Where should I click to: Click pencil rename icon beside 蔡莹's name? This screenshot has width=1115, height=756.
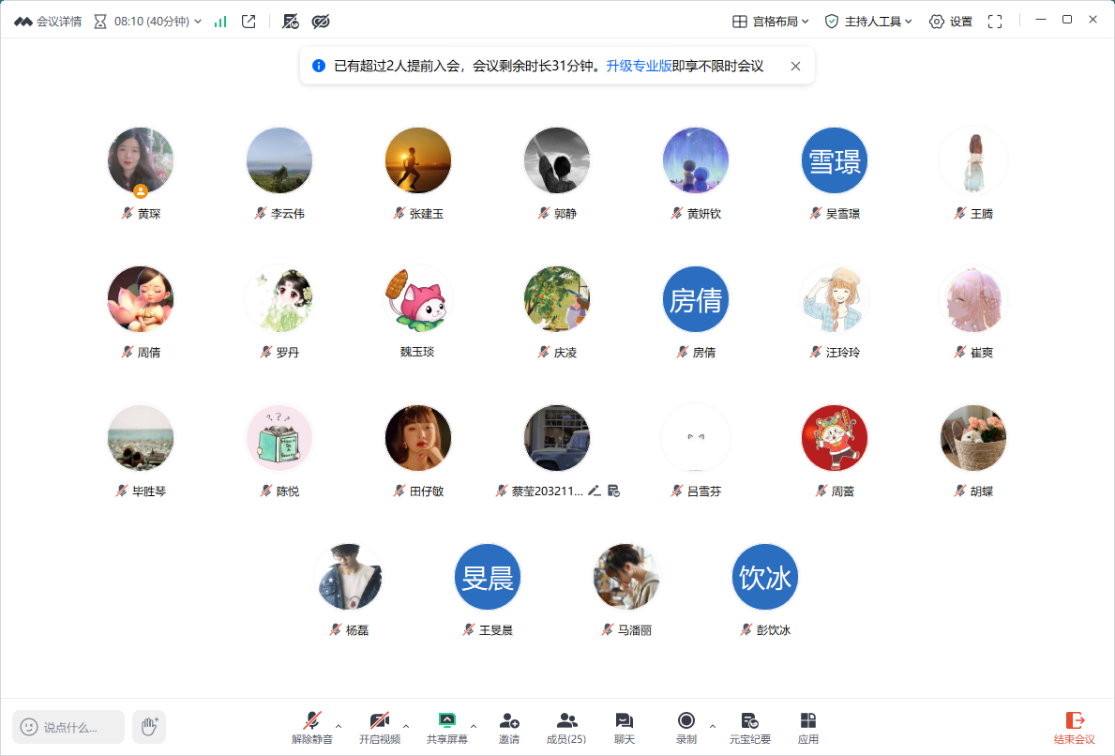pyautogui.click(x=594, y=491)
